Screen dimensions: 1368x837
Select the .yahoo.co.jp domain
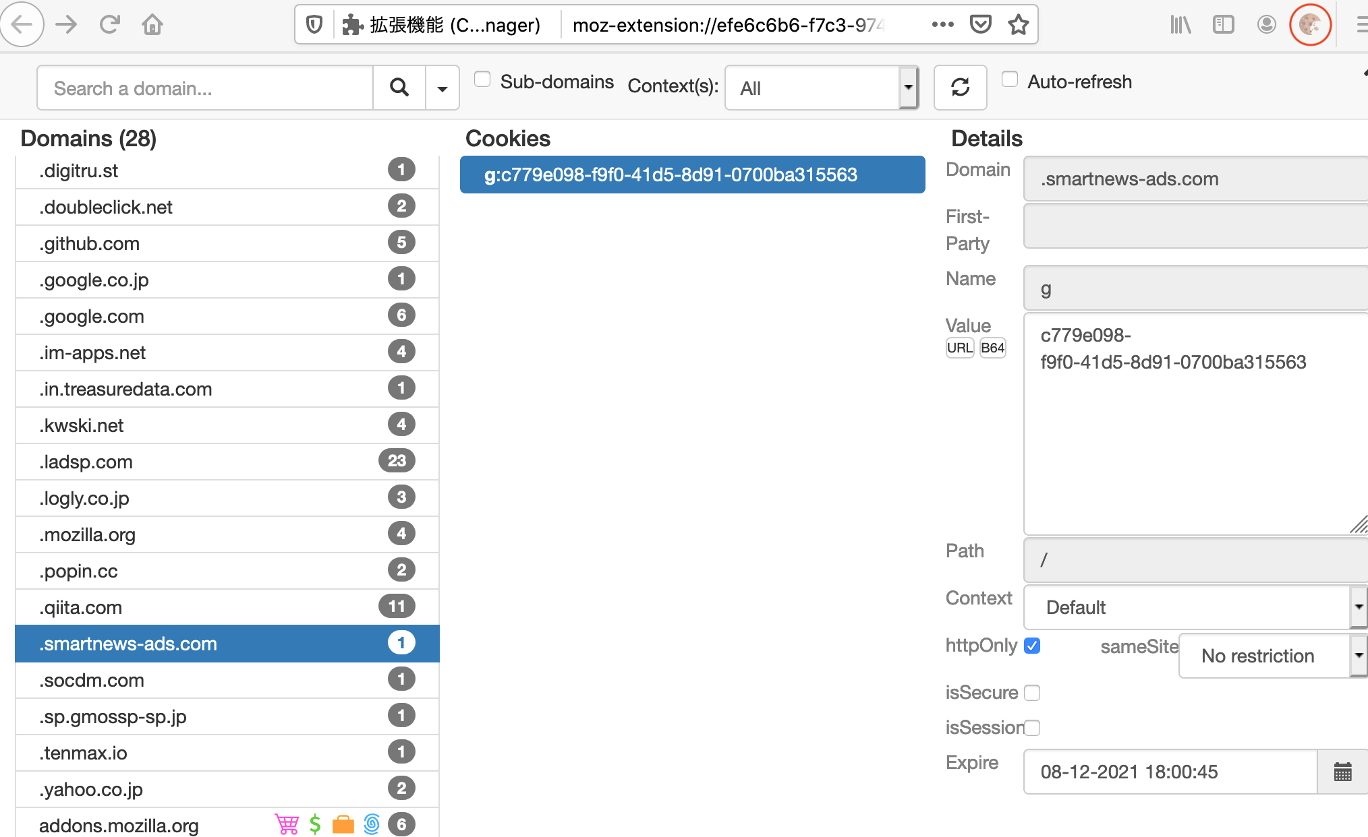click(227, 789)
